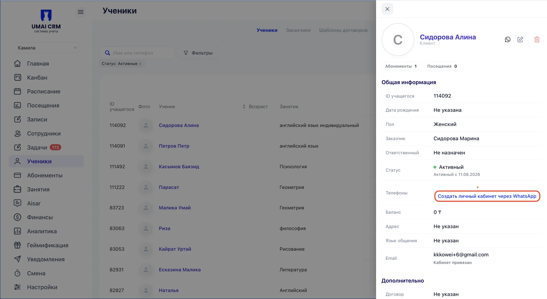This screenshot has width=547, height=299.
Task: Delete client with the red trash icon
Action: pyautogui.click(x=537, y=40)
